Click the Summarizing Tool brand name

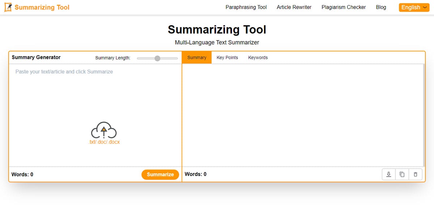42,7
